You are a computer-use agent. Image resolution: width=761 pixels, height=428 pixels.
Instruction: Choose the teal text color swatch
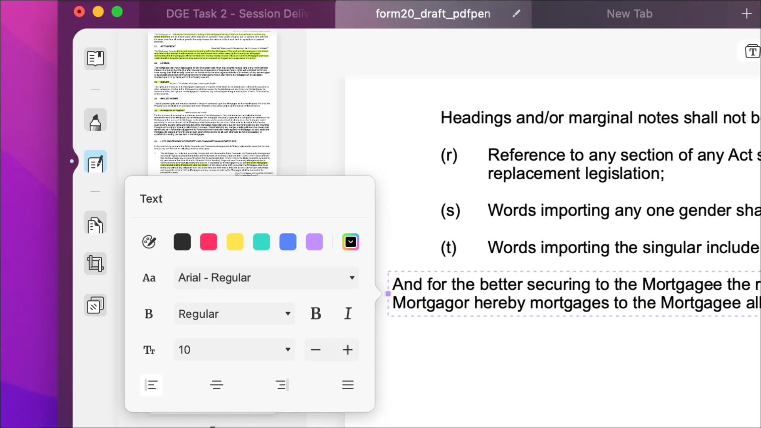pos(262,242)
